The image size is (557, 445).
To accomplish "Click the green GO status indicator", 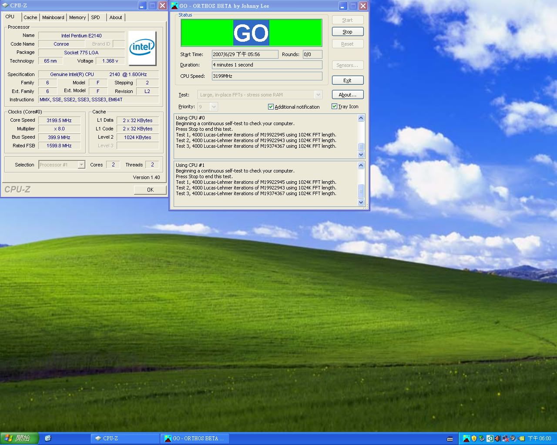I will click(x=252, y=33).
